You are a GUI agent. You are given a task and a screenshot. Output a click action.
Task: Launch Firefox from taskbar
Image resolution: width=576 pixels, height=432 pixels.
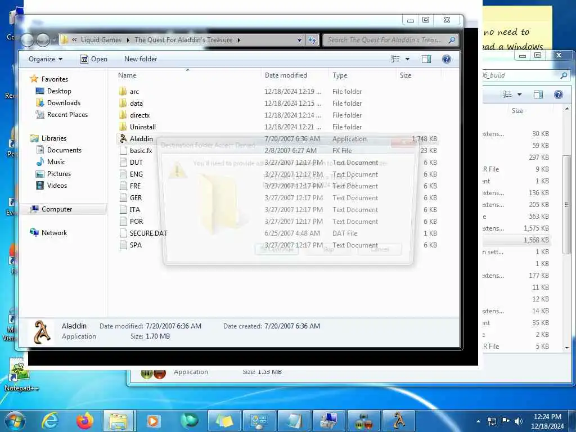pos(85,421)
